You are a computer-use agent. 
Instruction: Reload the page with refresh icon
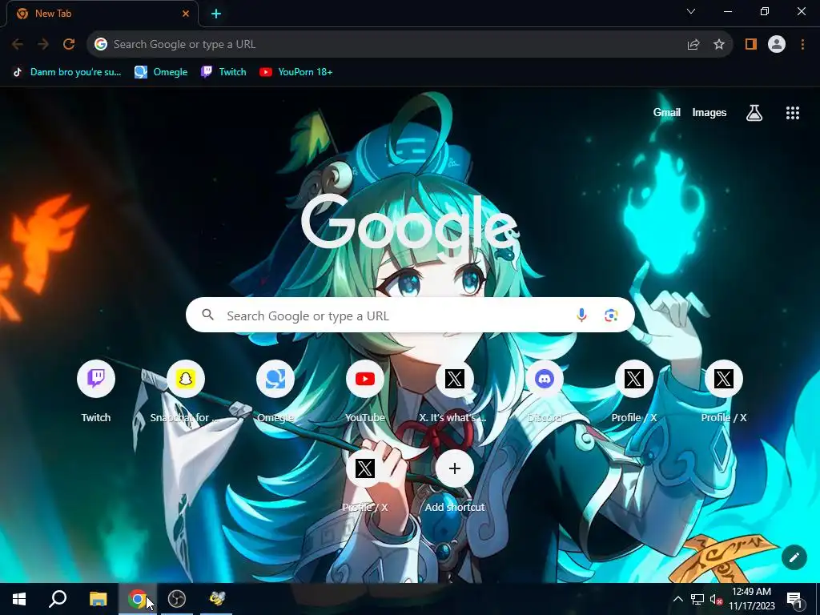coord(69,45)
